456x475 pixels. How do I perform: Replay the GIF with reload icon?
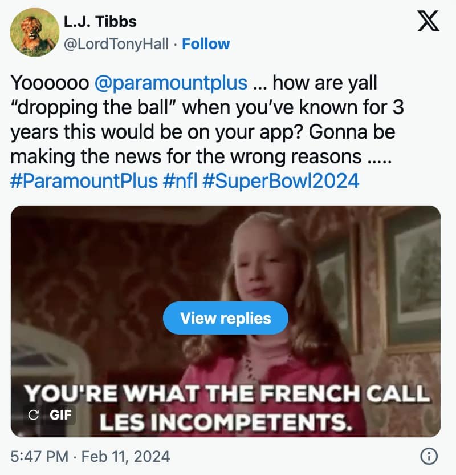33,414
